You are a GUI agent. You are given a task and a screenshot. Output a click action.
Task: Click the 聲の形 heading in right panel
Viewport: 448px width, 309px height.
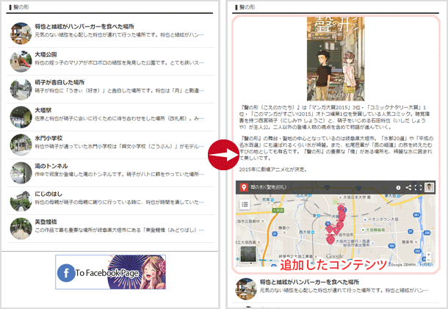247,7
